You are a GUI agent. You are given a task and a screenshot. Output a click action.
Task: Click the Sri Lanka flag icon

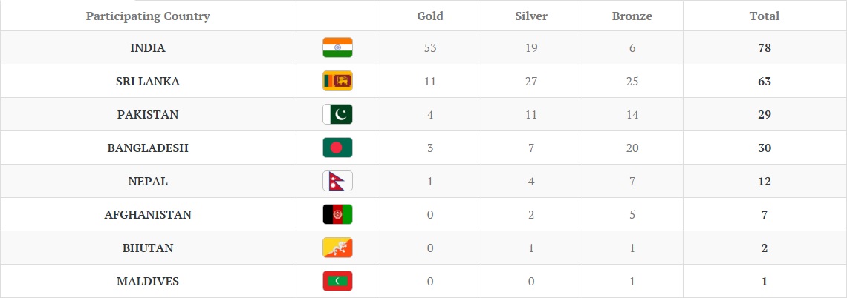[337, 81]
